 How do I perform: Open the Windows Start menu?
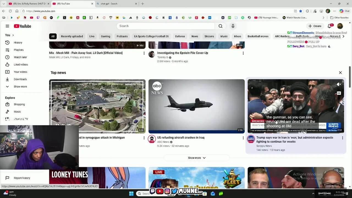[131, 194]
